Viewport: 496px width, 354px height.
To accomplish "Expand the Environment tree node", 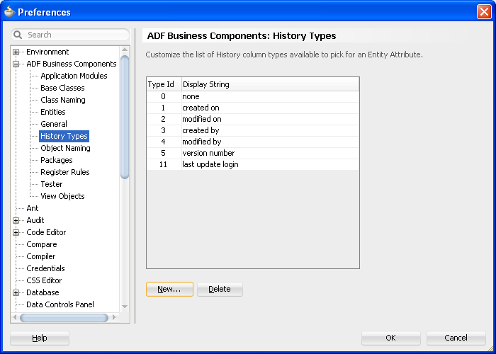I will point(16,52).
